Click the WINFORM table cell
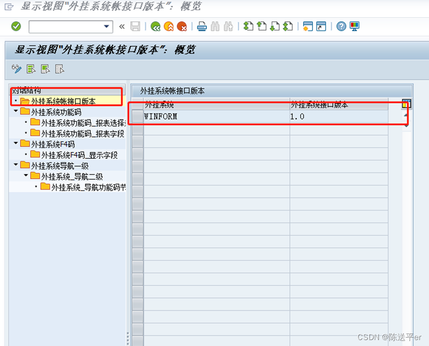 pyautogui.click(x=216, y=117)
